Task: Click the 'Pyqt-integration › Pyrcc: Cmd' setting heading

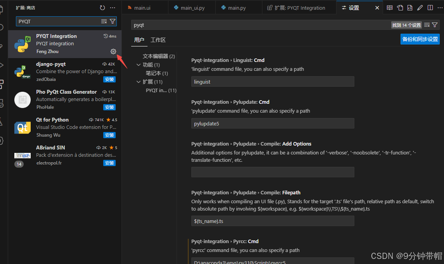Action: [x=225, y=242]
